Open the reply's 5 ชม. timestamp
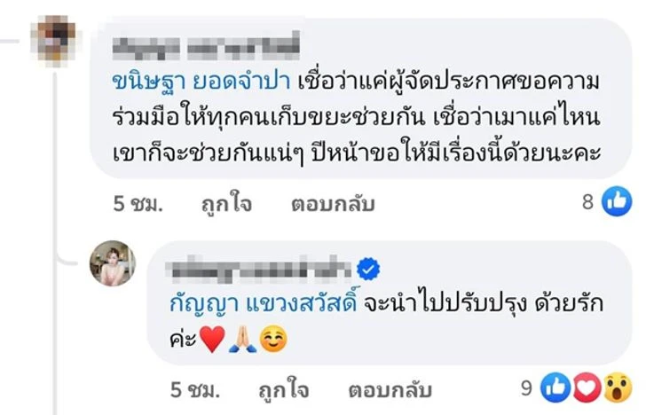This screenshot has height=415, width=646. tap(190, 389)
